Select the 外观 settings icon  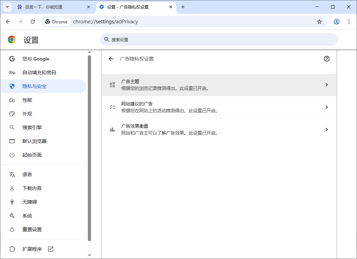click(x=12, y=113)
